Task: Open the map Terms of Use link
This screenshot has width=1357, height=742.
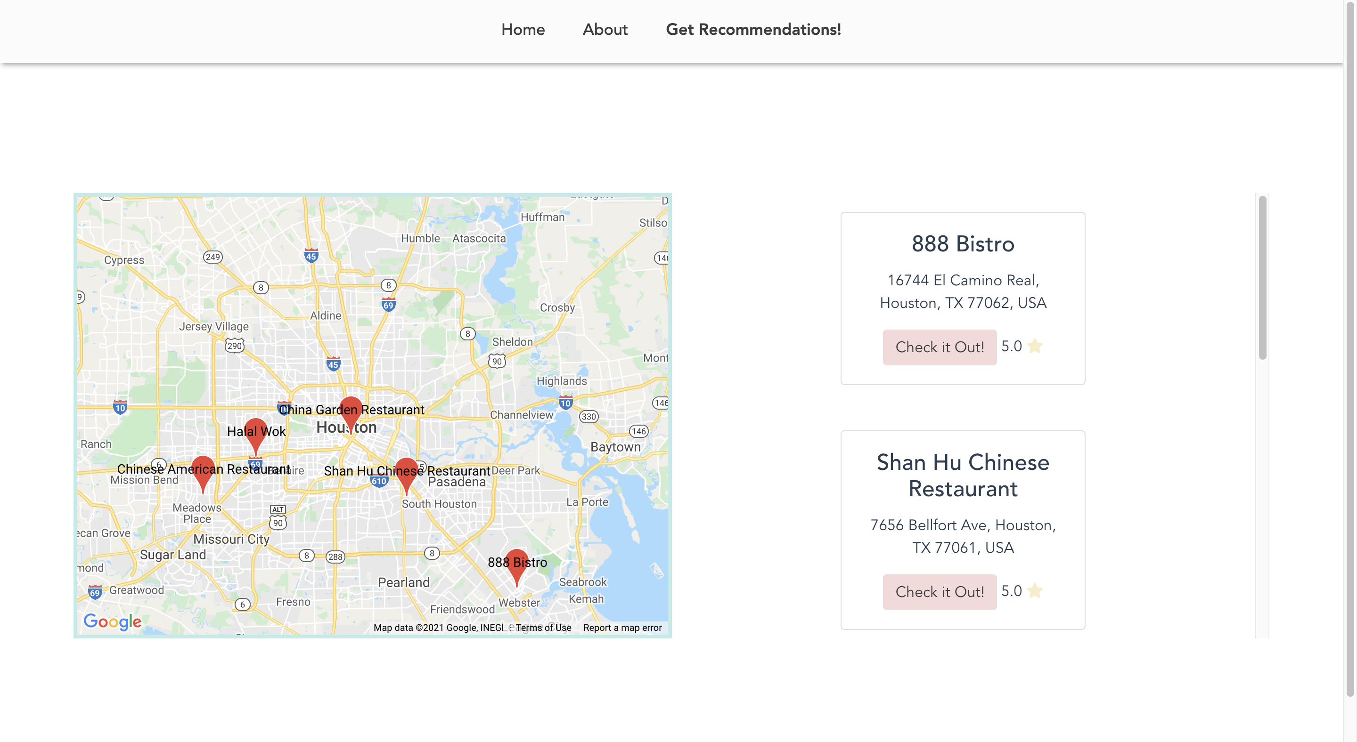Action: coord(543,627)
